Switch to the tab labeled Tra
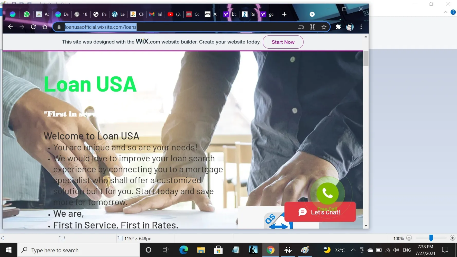This screenshot has width=457, height=257. tap(100, 14)
